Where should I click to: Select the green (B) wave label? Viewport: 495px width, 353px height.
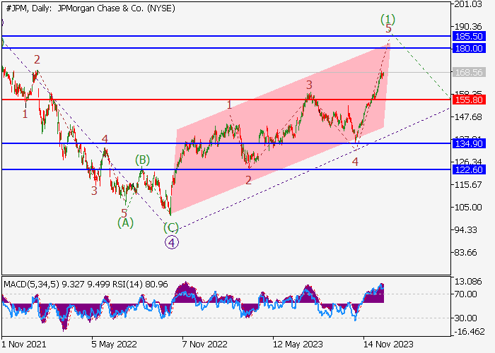coord(142,160)
